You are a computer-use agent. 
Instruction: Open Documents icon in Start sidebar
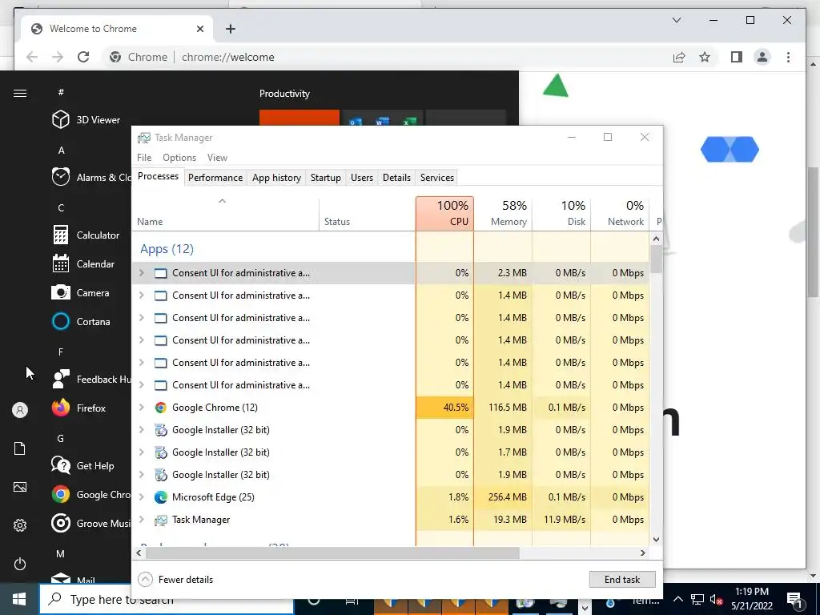(x=20, y=448)
